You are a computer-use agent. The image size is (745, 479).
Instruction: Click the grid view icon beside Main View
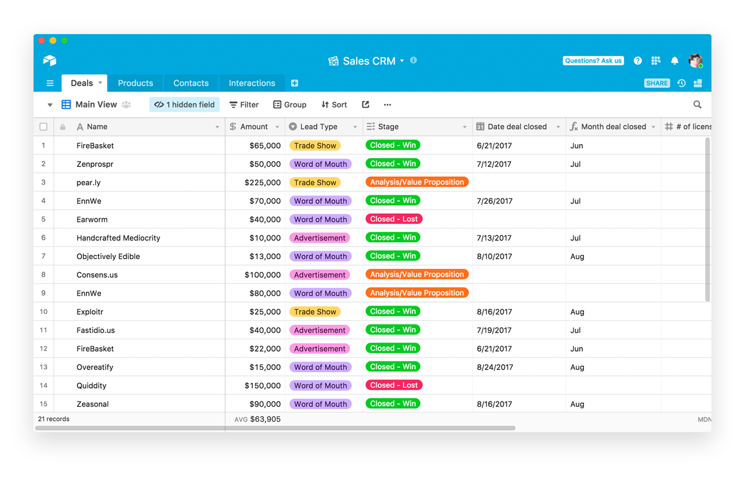[66, 104]
